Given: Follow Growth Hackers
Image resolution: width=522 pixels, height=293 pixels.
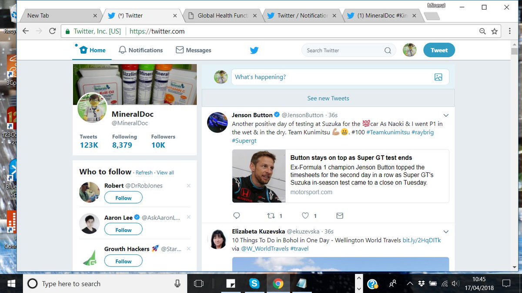Looking at the screenshot, I should coord(124,261).
